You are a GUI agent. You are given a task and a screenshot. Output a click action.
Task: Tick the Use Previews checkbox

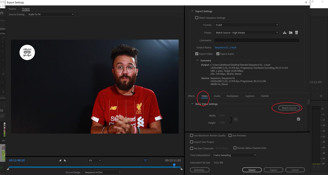(230, 135)
